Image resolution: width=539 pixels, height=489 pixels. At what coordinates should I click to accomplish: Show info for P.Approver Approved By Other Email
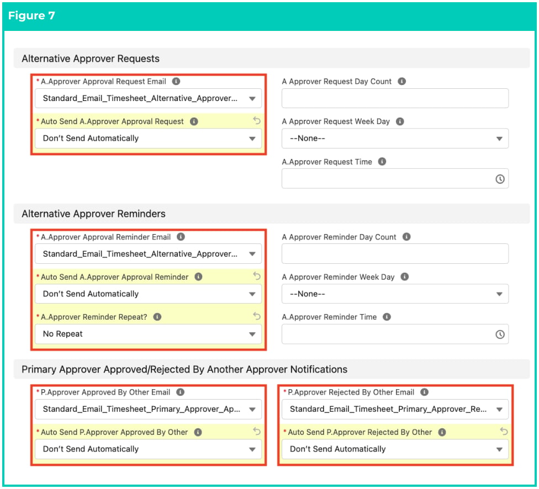[x=180, y=392]
